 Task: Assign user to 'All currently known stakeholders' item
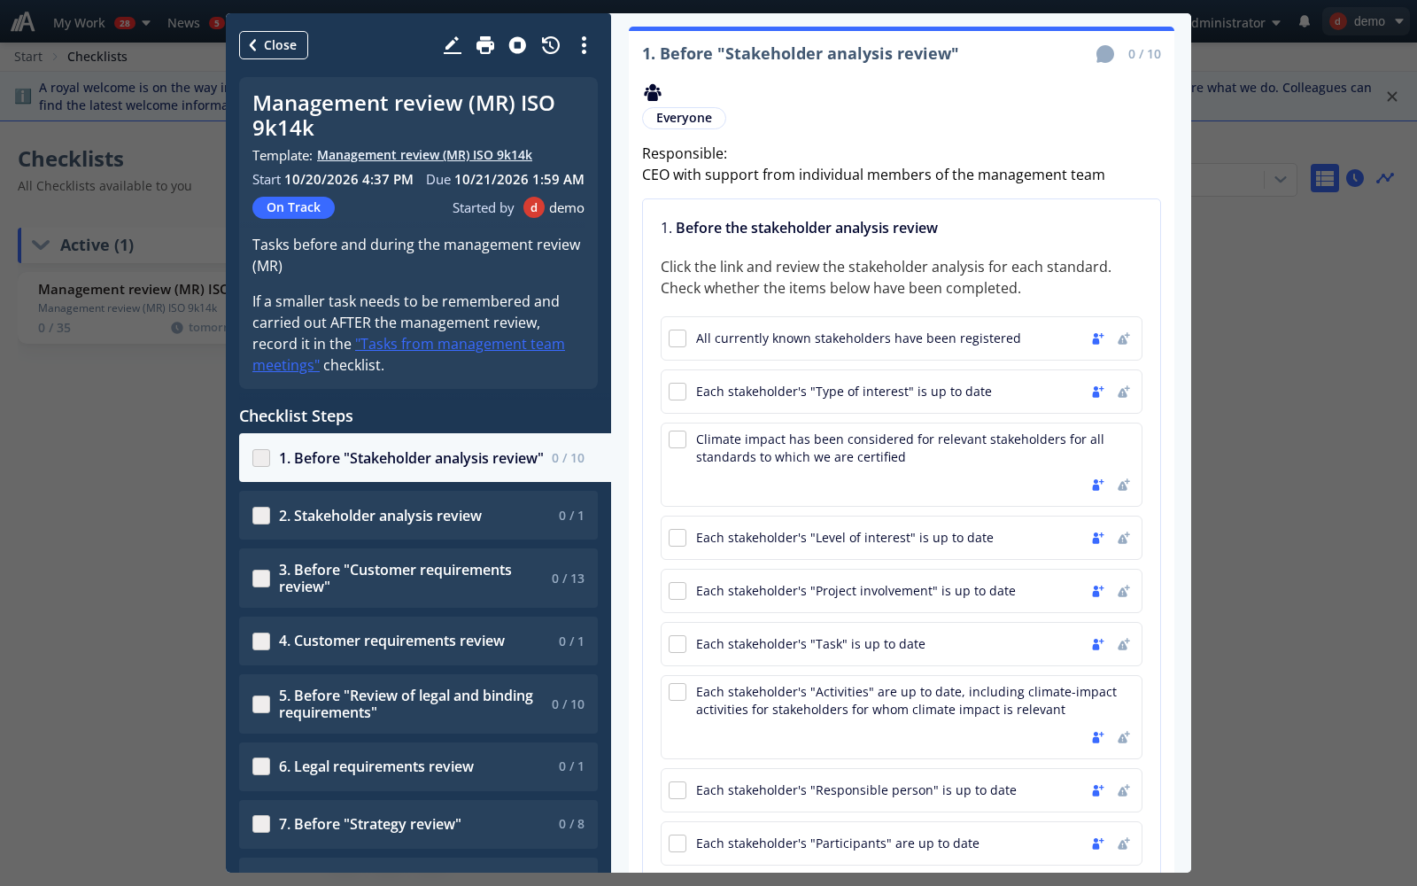click(x=1098, y=338)
